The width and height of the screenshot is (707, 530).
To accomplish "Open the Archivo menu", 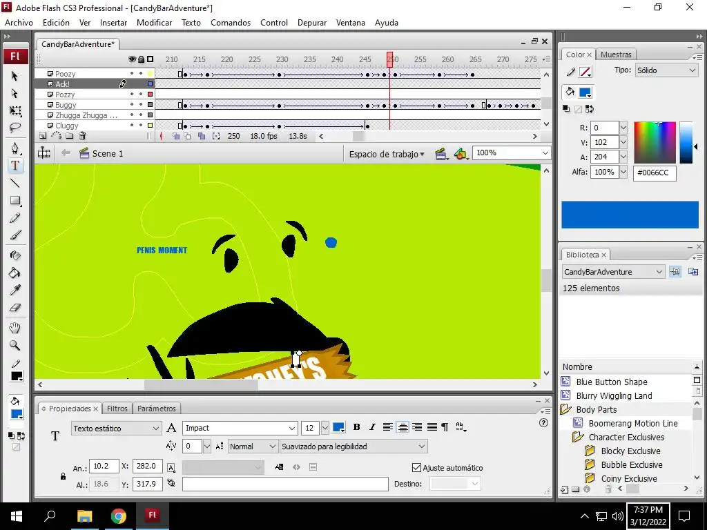I will 19,23.
